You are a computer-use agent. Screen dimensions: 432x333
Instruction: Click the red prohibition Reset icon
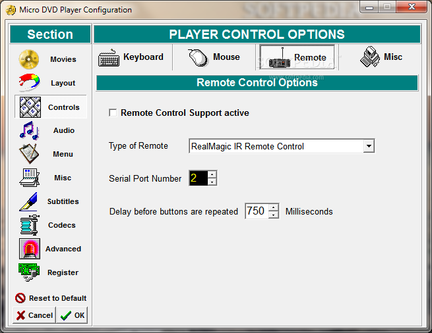[20, 298]
